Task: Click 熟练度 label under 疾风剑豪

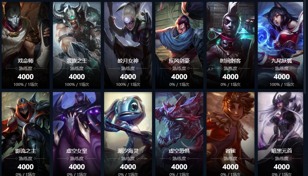Action: (x=179, y=68)
